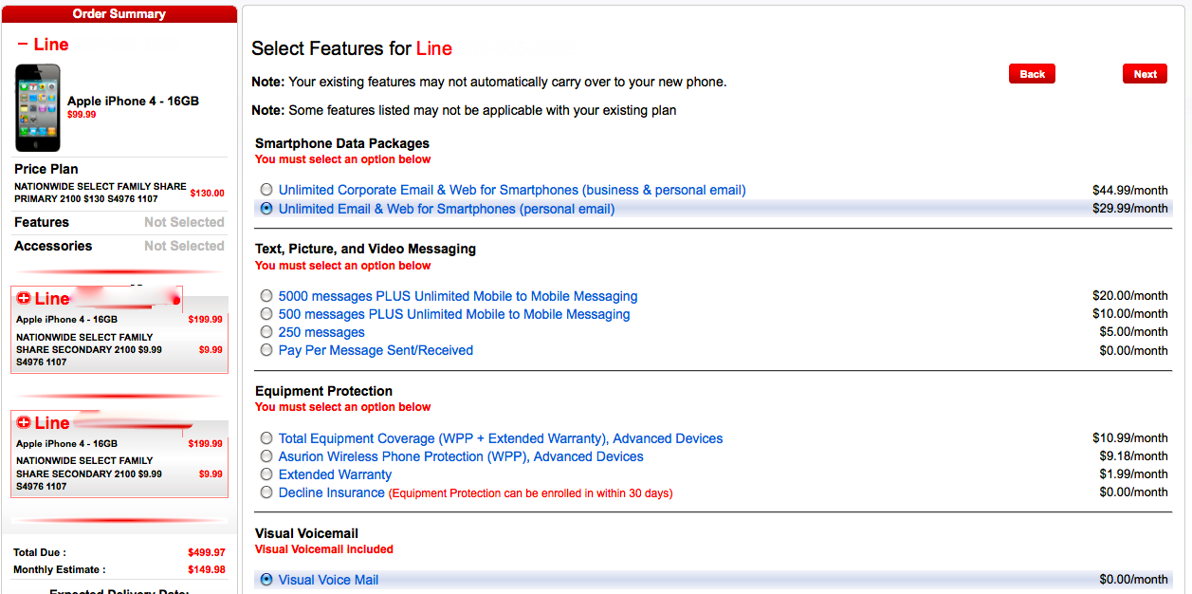Select Total Equipment Coverage radio button
Viewport: 1192px width, 594px height.
pos(266,438)
